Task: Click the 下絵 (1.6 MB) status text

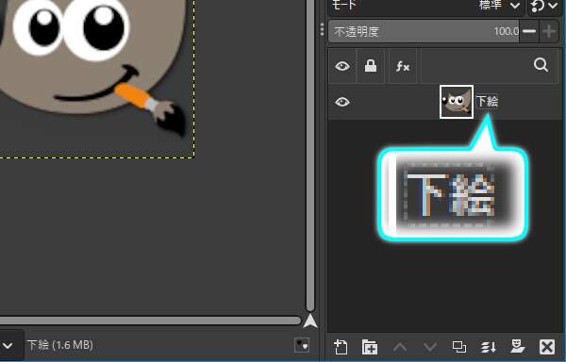Action: (x=60, y=345)
